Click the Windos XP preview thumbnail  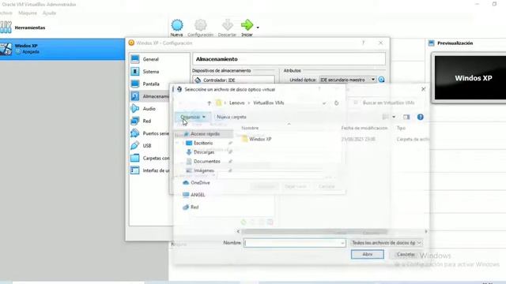470,78
